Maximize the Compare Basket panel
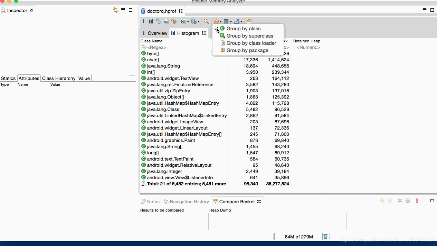 [x=432, y=200]
